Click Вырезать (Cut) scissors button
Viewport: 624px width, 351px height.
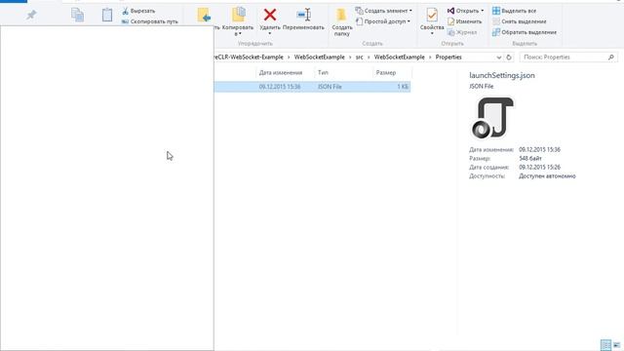138,11
